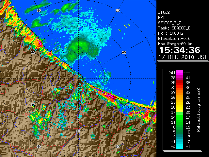Click the 60 km ring label in the southeast

click(x=118, y=146)
